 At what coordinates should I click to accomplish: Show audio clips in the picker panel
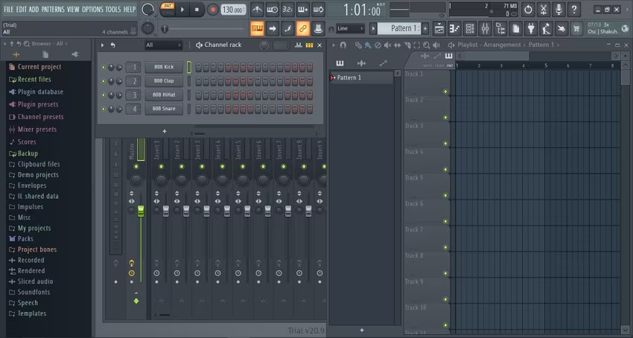point(361,63)
